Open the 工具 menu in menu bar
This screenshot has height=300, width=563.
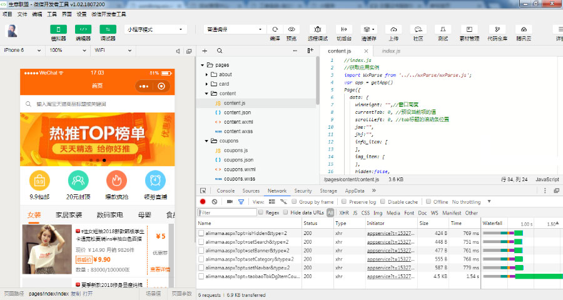click(51, 13)
